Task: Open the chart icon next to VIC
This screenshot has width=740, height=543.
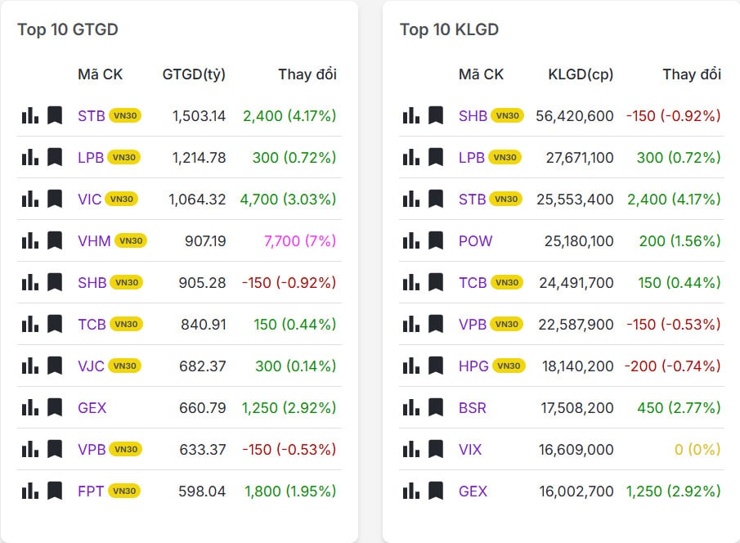Action: click(29, 199)
